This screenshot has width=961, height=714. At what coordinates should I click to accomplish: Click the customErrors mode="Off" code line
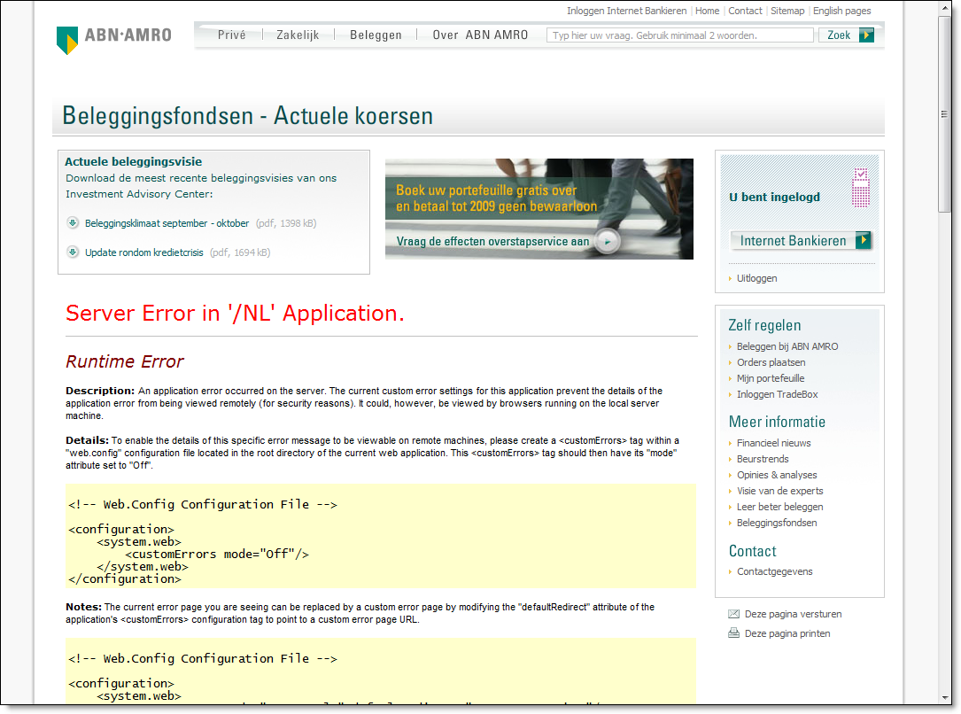pyautogui.click(x=217, y=554)
